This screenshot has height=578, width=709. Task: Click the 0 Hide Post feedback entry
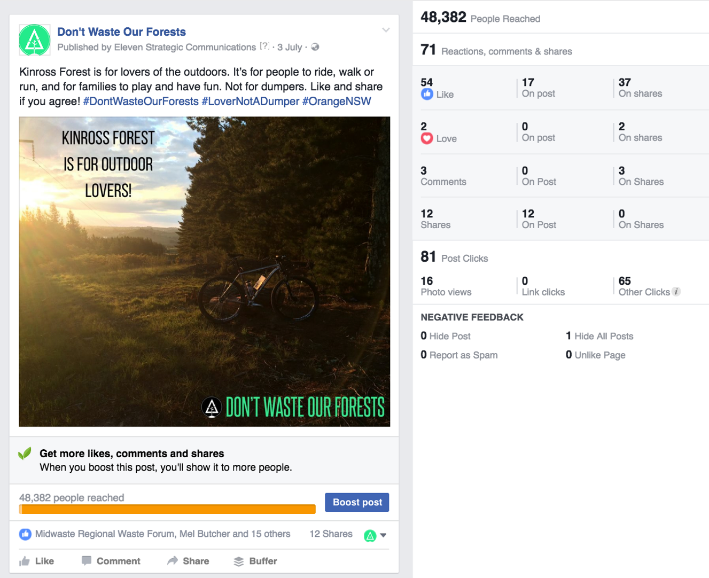tap(446, 336)
